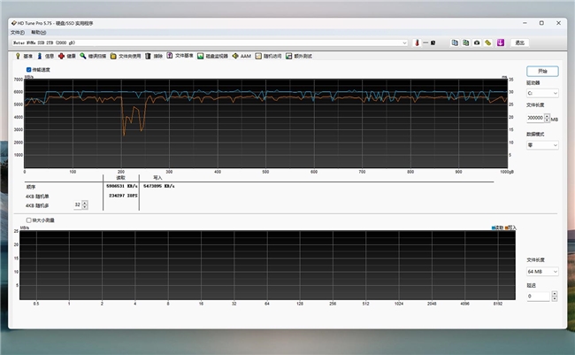Click the 234297 IOPS read value
The image size is (575, 355).
point(123,196)
